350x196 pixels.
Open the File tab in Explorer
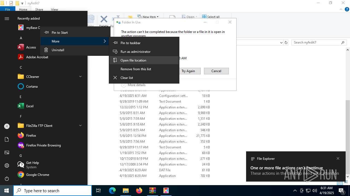(x=8, y=9)
